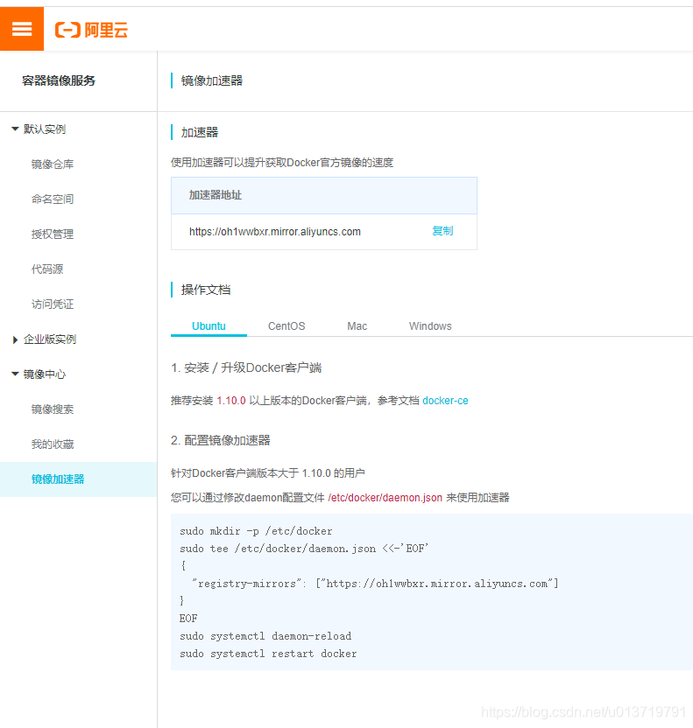Screen dimensions: 693x728
Task: Click the 阿里云 logo
Action: 92,30
